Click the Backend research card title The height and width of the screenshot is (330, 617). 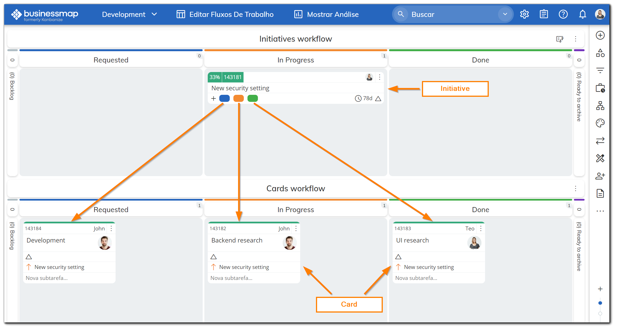236,240
